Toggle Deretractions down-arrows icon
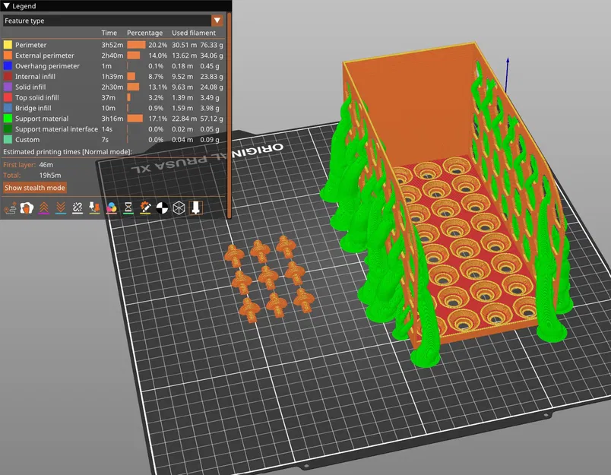Image resolution: width=611 pixels, height=475 pixels. coord(60,208)
